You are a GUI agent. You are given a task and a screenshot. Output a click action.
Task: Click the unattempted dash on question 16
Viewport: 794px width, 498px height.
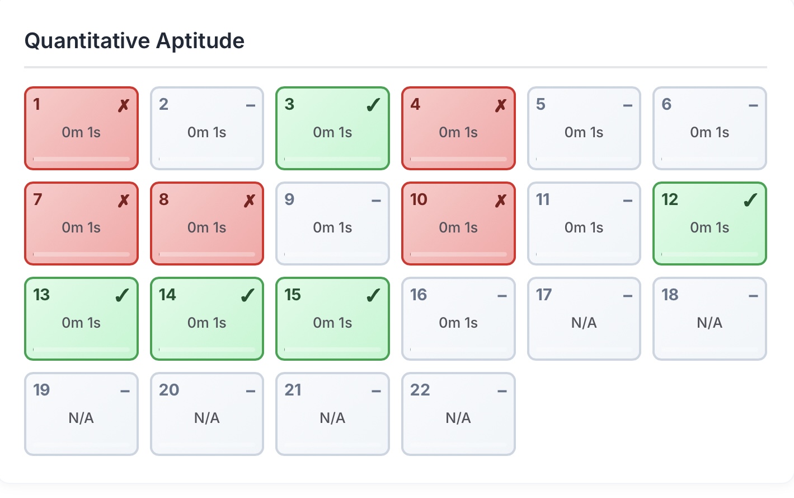point(502,296)
